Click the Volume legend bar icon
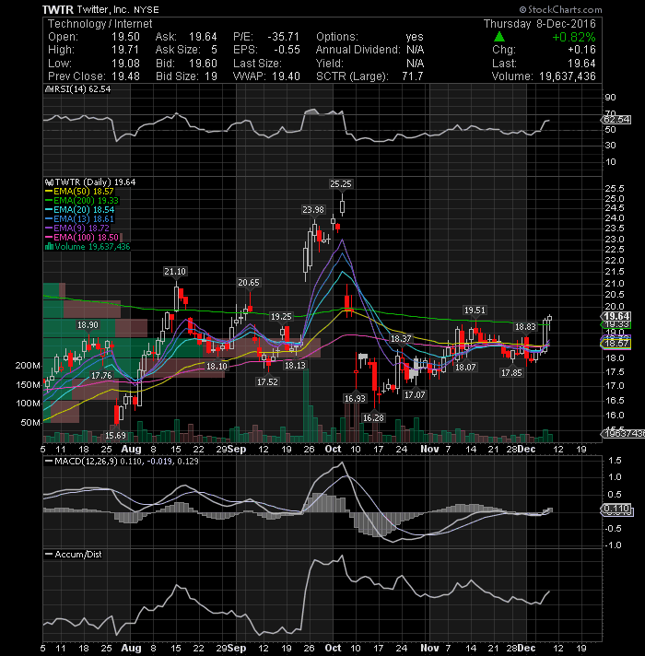 pyautogui.click(x=49, y=246)
